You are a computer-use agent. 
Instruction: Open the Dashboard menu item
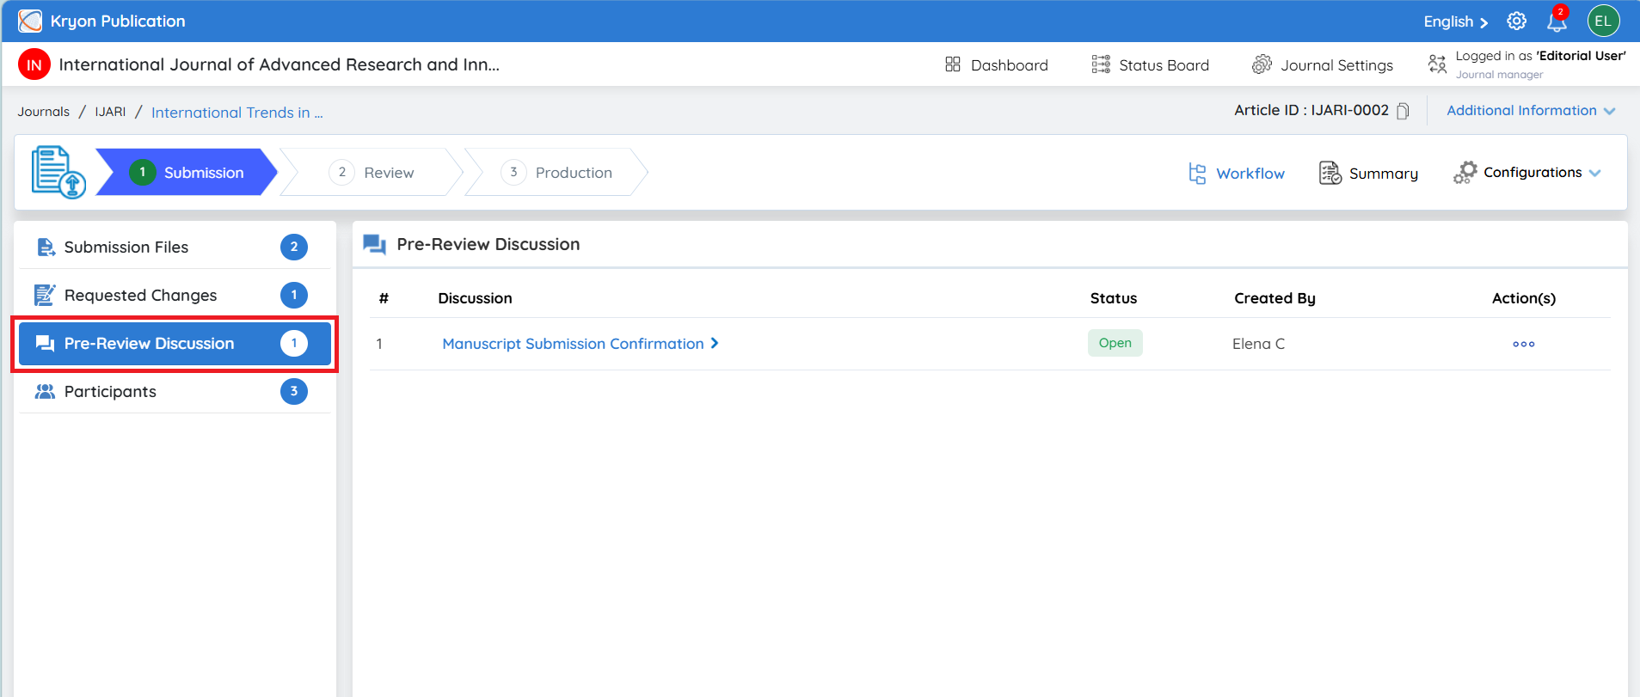[x=996, y=65]
